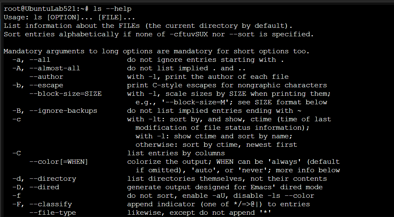Click the uppercase '-C' option flag
This screenshot has width=394, height=217.
click(x=16, y=153)
